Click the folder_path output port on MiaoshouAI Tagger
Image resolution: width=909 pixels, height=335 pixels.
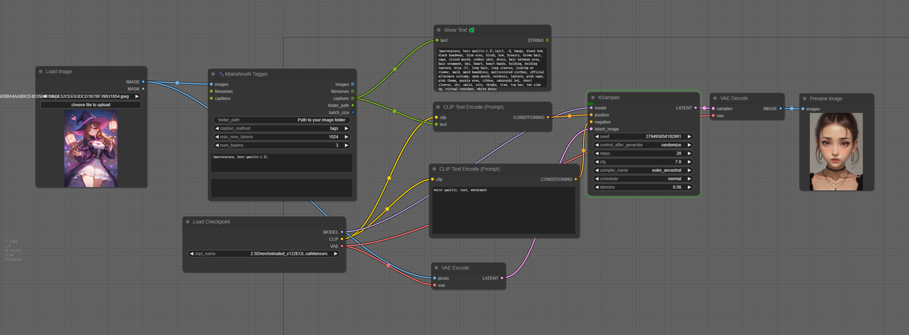click(352, 105)
